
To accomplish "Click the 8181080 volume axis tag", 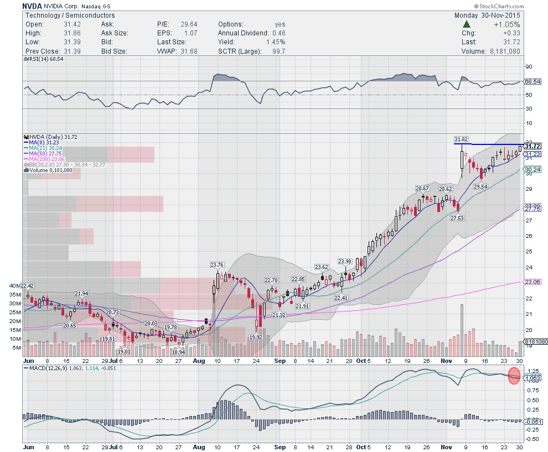I will point(535,341).
